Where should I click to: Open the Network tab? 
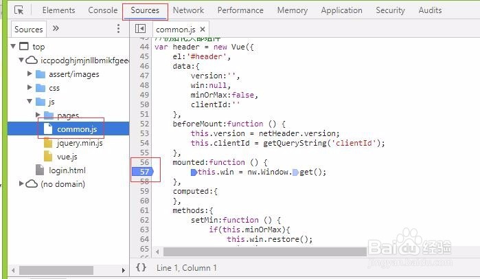click(188, 10)
